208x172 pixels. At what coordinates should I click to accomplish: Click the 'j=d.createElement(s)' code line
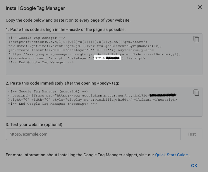pyautogui.click(x=81, y=50)
